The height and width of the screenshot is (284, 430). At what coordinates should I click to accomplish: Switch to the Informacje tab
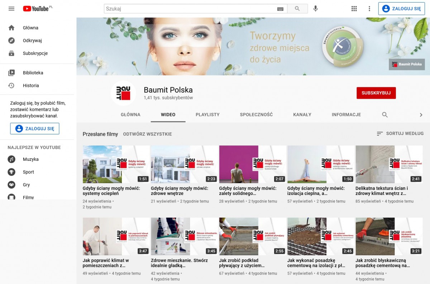pyautogui.click(x=346, y=115)
